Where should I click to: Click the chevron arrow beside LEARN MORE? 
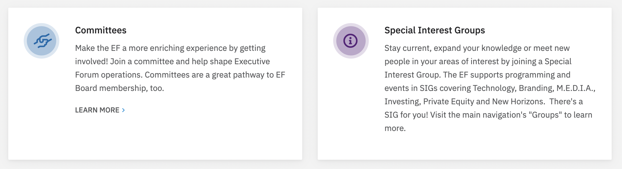[x=124, y=110]
